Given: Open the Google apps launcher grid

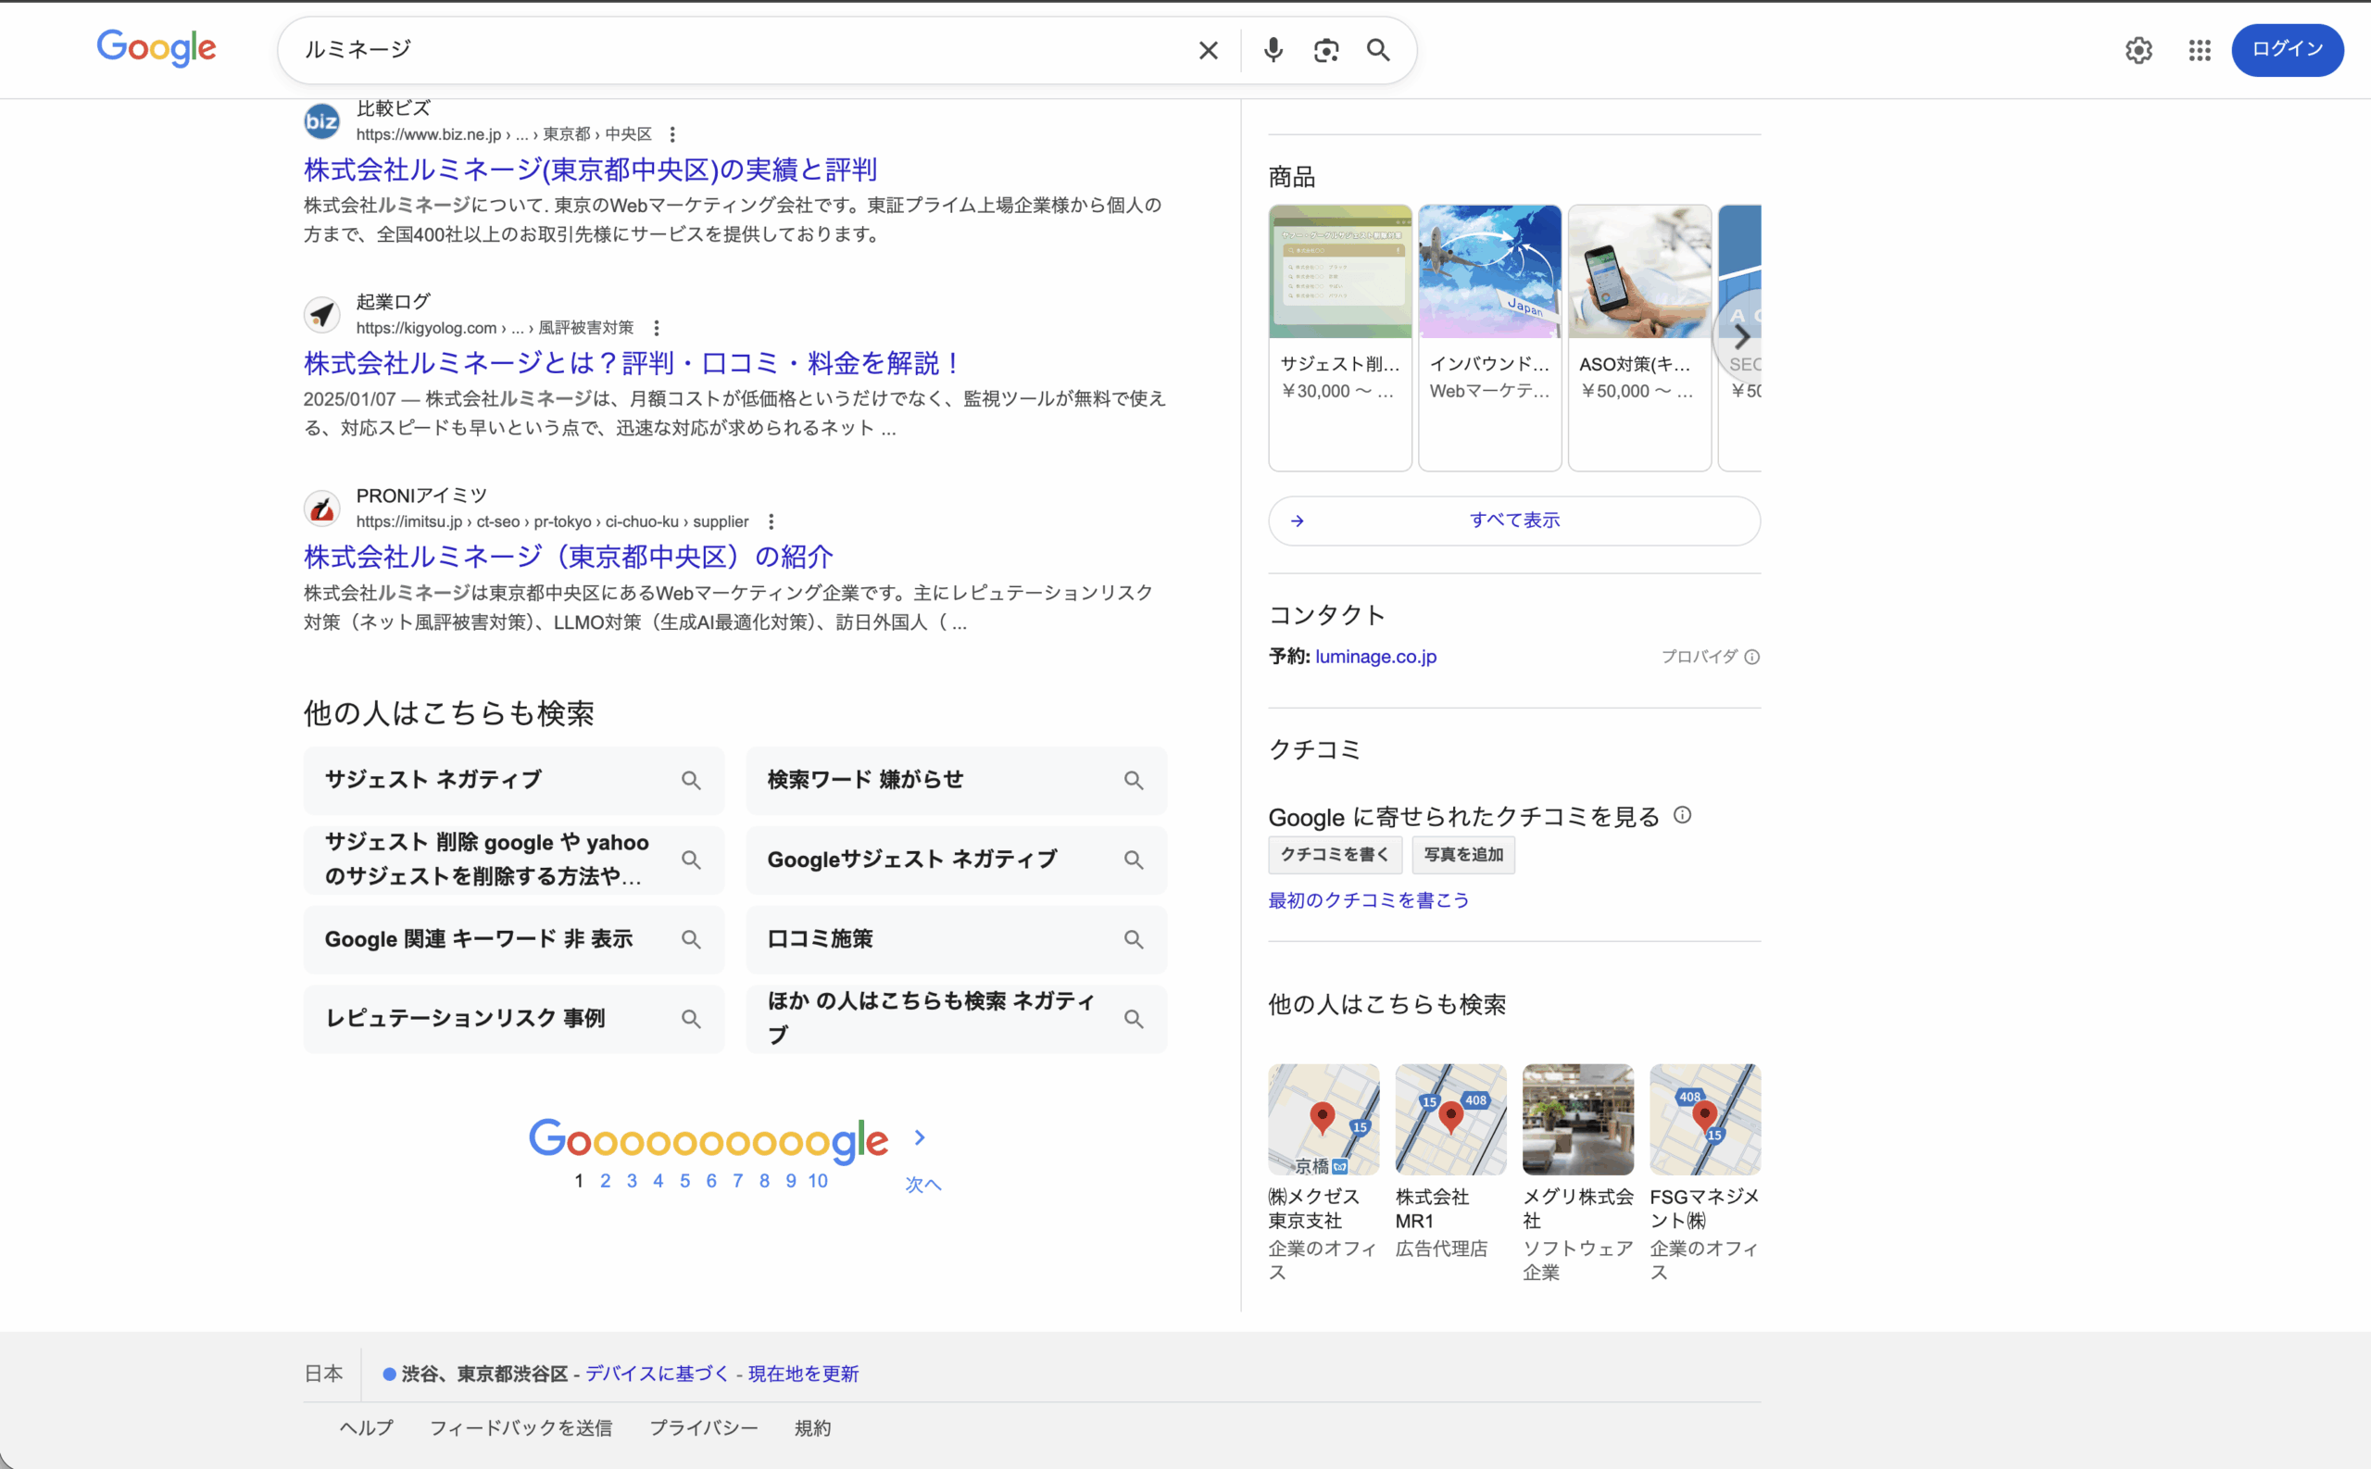Looking at the screenshot, I should click(2199, 49).
